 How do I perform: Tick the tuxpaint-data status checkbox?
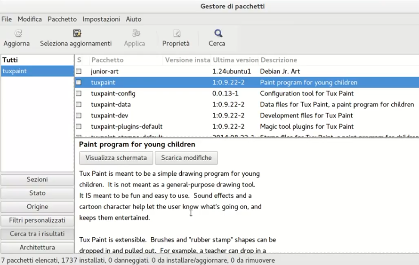pos(79,104)
